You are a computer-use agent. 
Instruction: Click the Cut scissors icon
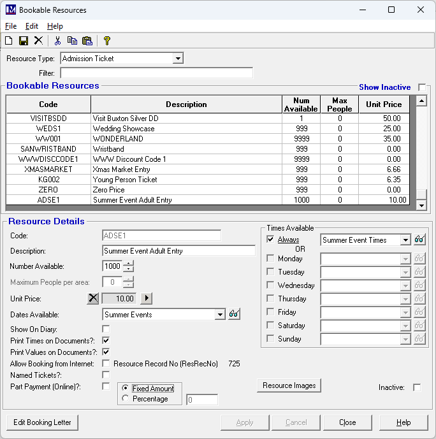57,41
